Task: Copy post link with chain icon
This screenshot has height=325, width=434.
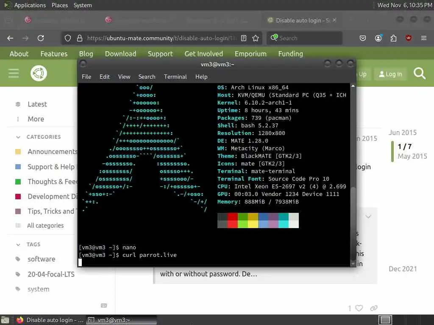Action: tap(374, 308)
